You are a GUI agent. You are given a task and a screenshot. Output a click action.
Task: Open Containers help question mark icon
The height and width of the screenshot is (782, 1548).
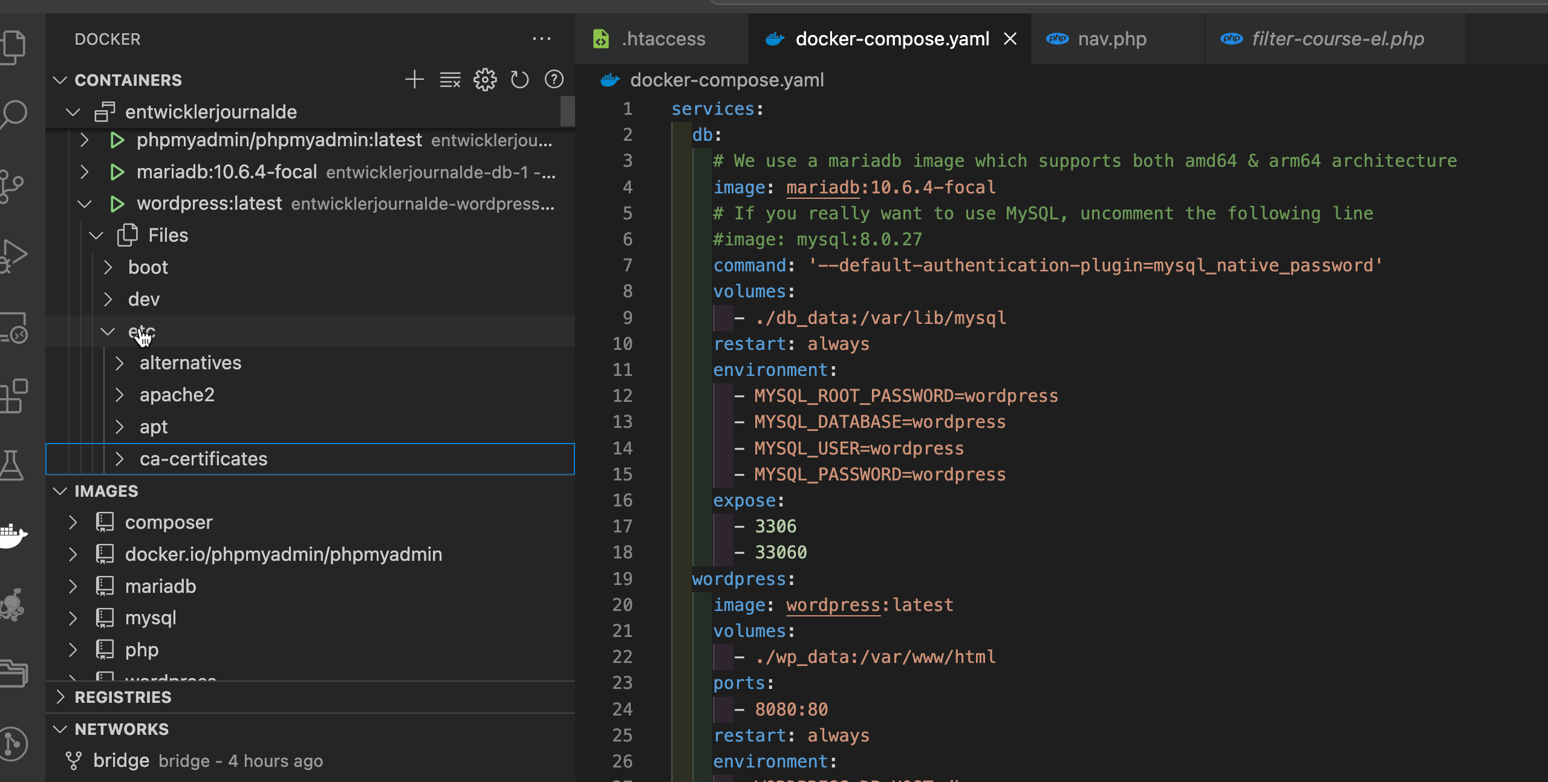[554, 79]
